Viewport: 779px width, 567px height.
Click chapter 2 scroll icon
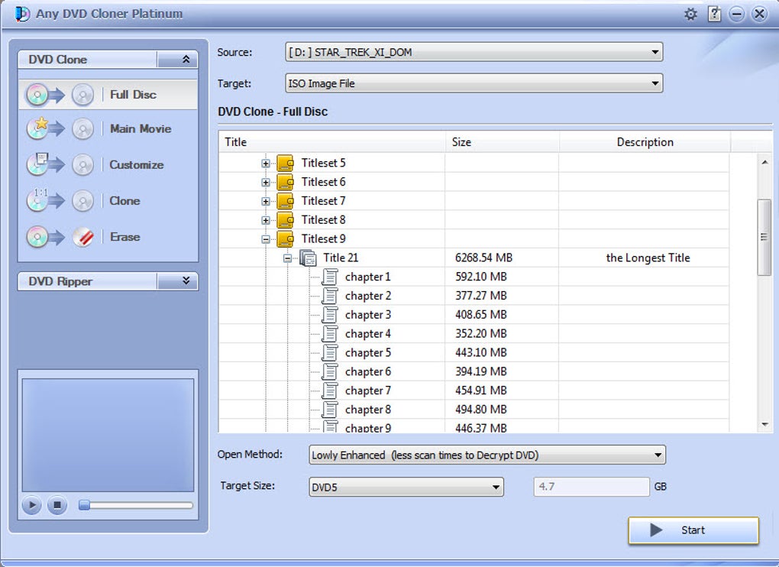click(x=330, y=296)
